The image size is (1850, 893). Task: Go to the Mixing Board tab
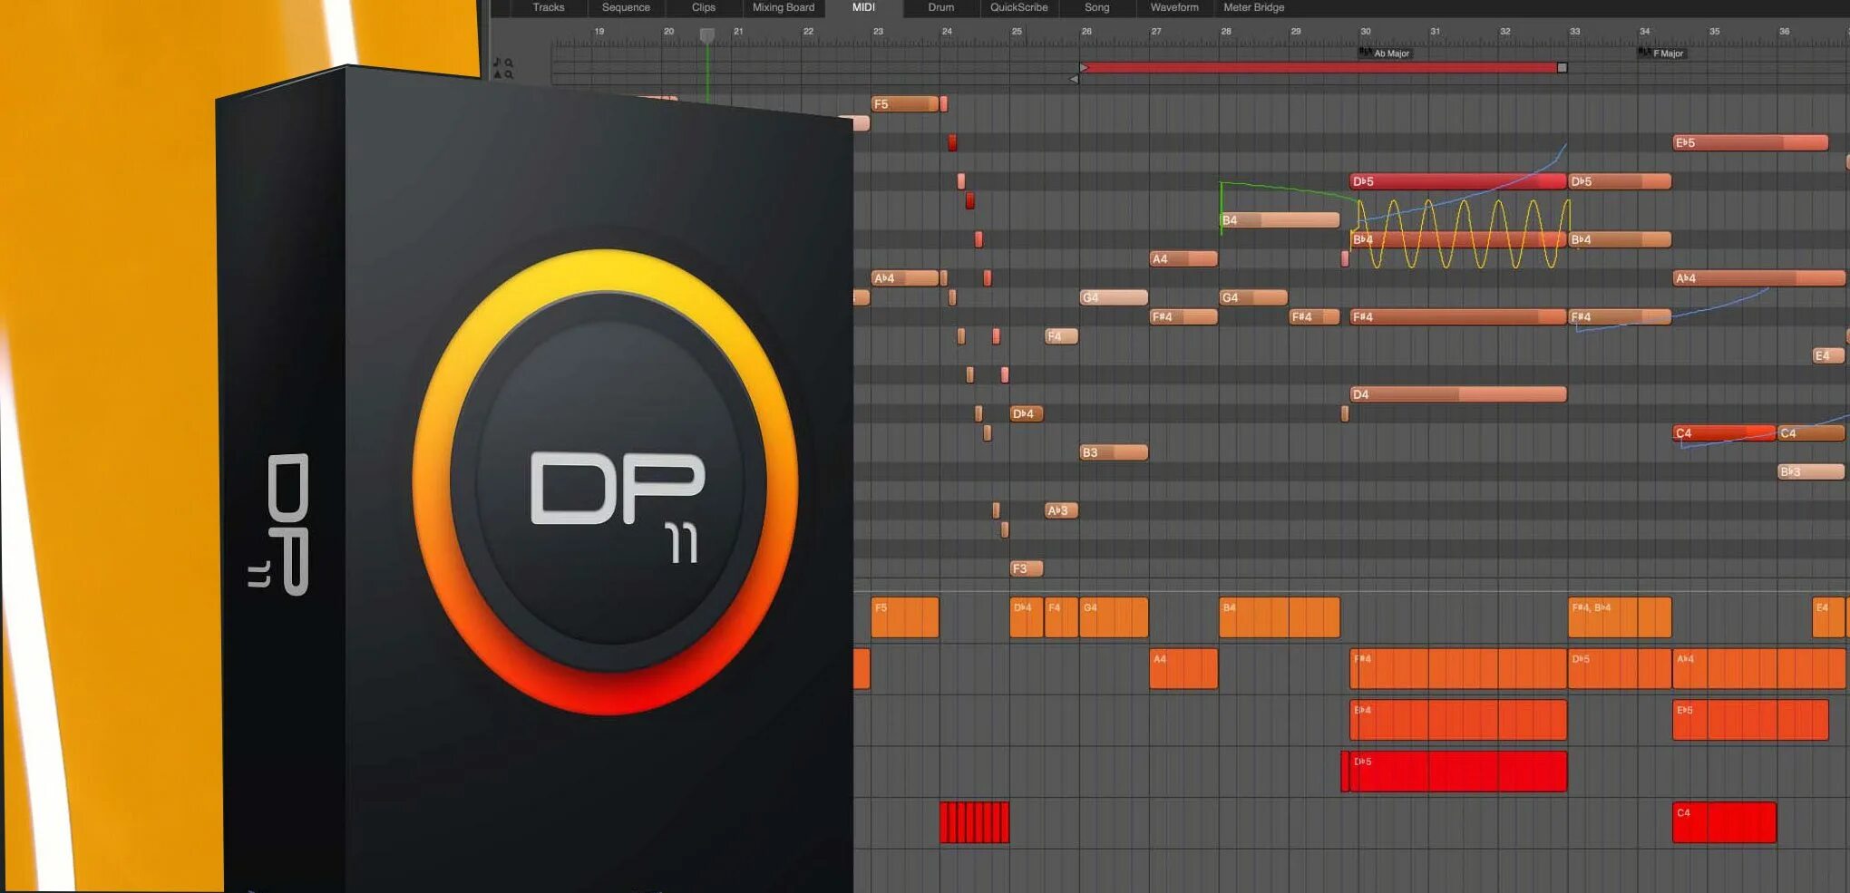784,7
